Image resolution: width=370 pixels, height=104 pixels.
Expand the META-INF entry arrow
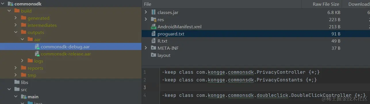click(x=146, y=48)
